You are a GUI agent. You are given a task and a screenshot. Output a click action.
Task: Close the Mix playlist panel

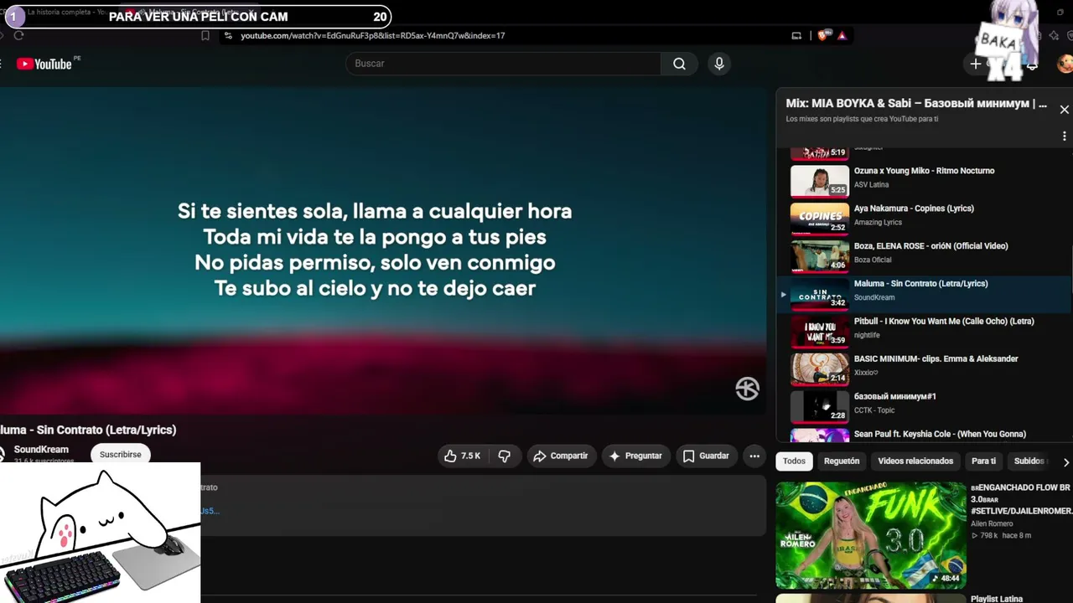(1065, 110)
